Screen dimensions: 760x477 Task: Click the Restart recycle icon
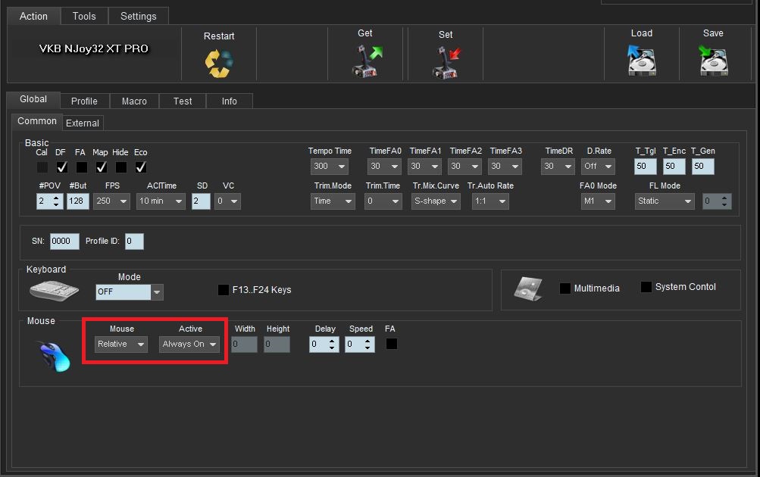(x=219, y=64)
